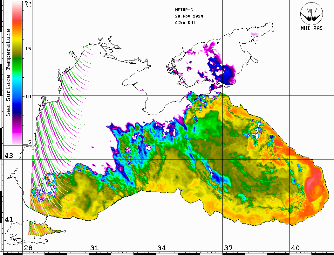Image resolution: width=334 pixels, height=255 pixels.
Task: Click the longitude label 37
Action: click(228, 248)
